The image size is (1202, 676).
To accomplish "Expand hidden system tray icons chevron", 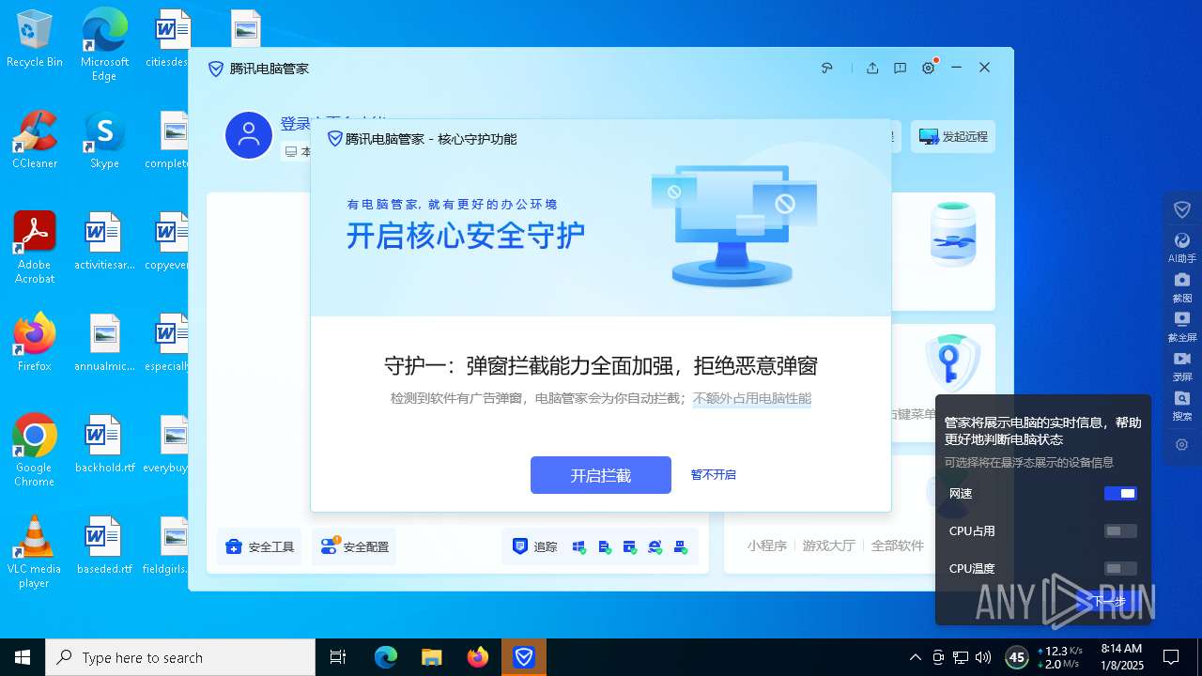I will coord(916,657).
